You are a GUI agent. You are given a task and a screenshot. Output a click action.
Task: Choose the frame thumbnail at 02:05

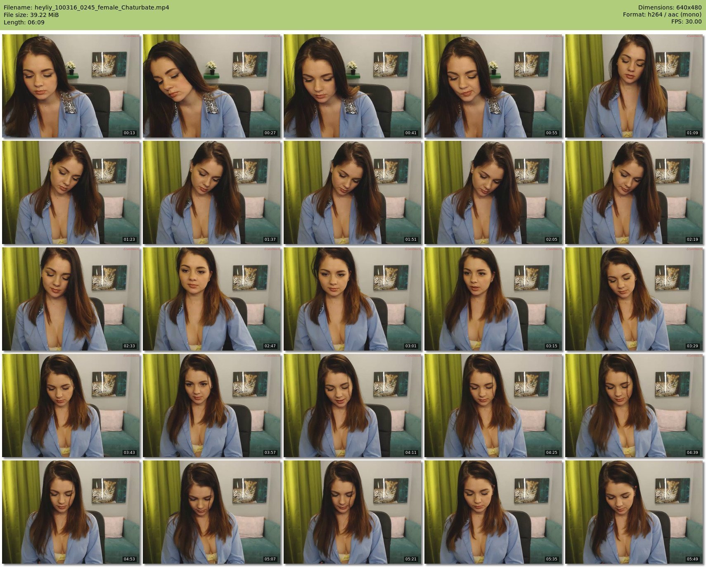493,192
